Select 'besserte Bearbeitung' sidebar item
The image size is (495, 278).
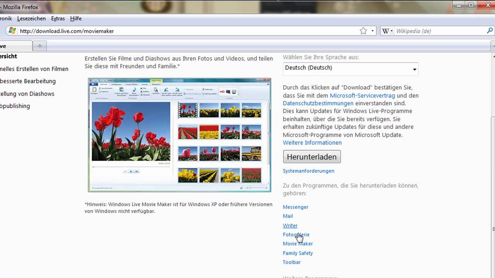point(28,81)
